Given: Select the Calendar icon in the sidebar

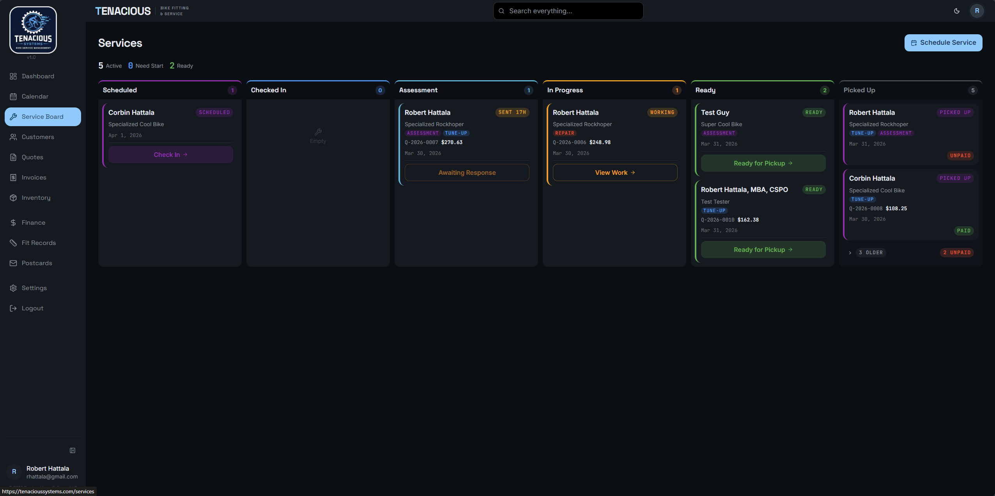Looking at the screenshot, I should pos(13,96).
